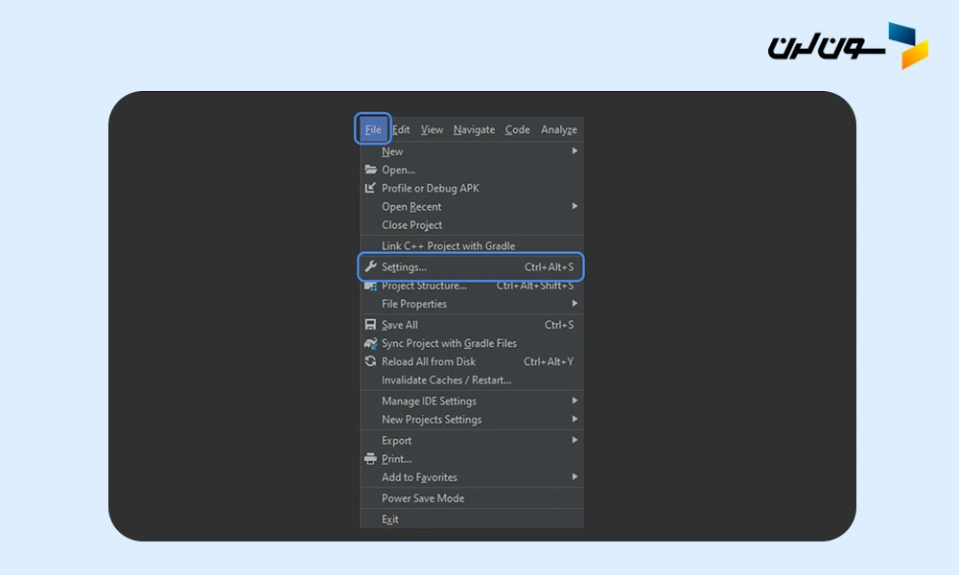
Task: Click the wrench icon beside Settings
Action: (x=371, y=266)
